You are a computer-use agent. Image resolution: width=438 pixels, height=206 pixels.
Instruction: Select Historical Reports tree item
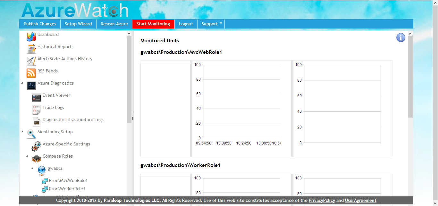(55, 46)
